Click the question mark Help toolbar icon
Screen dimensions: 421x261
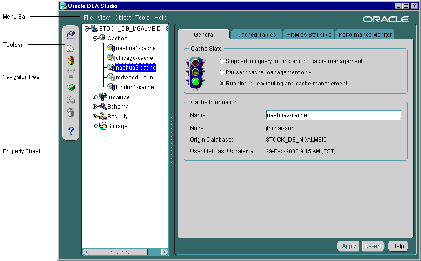[x=71, y=131]
